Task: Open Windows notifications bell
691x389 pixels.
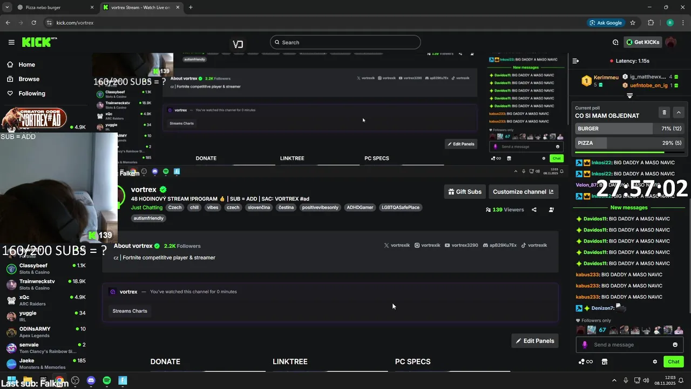Action: click(x=681, y=380)
